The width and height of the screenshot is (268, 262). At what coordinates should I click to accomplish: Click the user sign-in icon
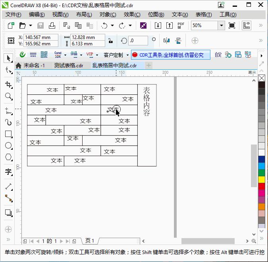(221, 5)
